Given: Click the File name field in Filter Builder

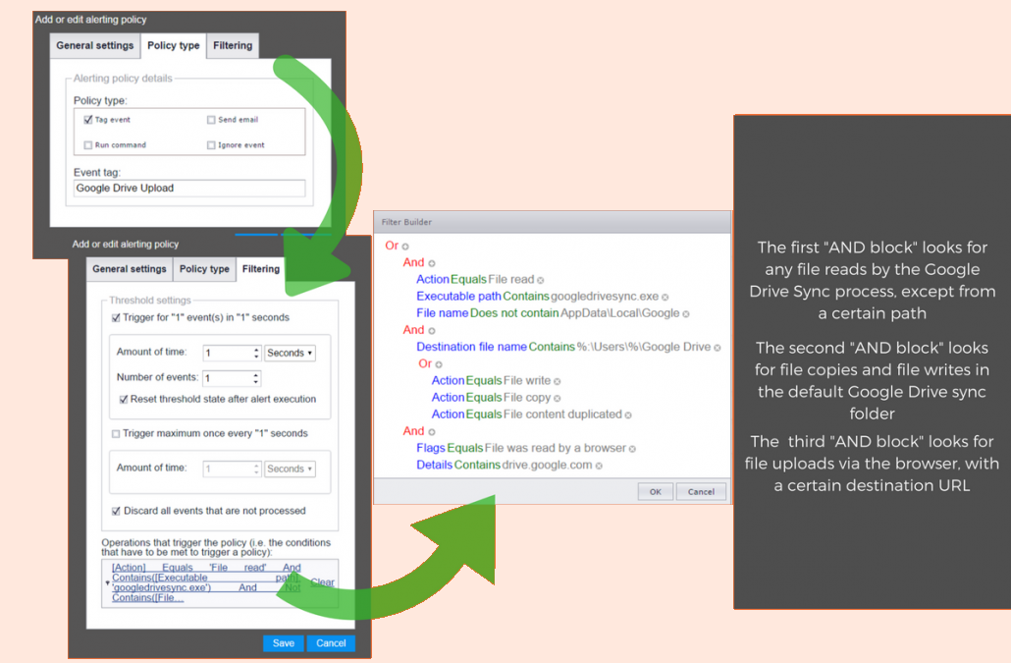Looking at the screenshot, I should click(x=443, y=313).
